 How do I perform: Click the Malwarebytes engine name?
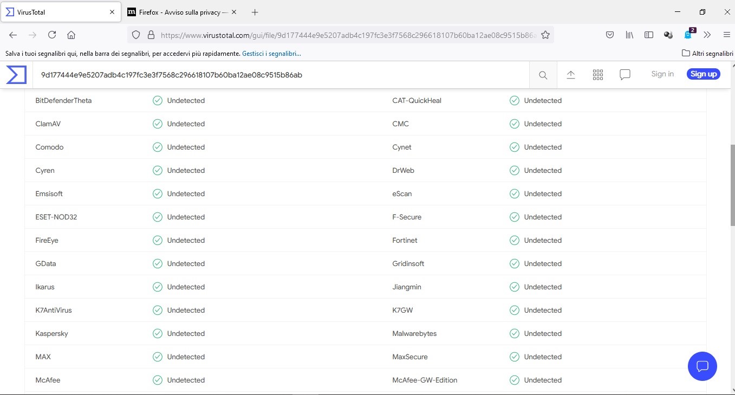tap(414, 334)
